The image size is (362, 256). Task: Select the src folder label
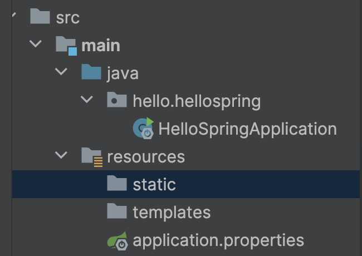[x=68, y=17]
